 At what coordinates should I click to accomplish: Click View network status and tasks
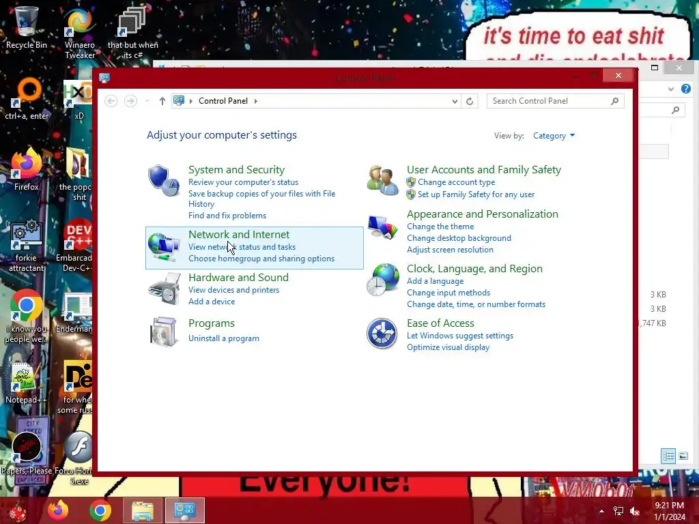pyautogui.click(x=242, y=247)
